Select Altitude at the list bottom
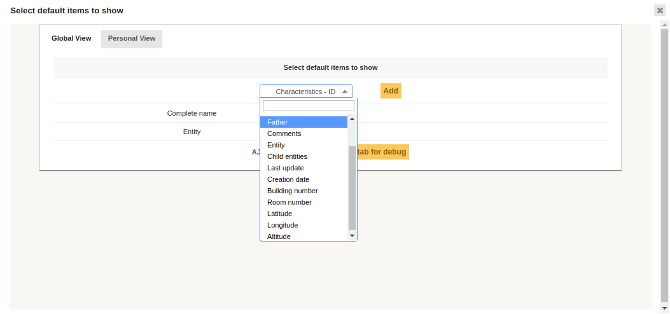The image size is (670, 314). pyautogui.click(x=304, y=236)
